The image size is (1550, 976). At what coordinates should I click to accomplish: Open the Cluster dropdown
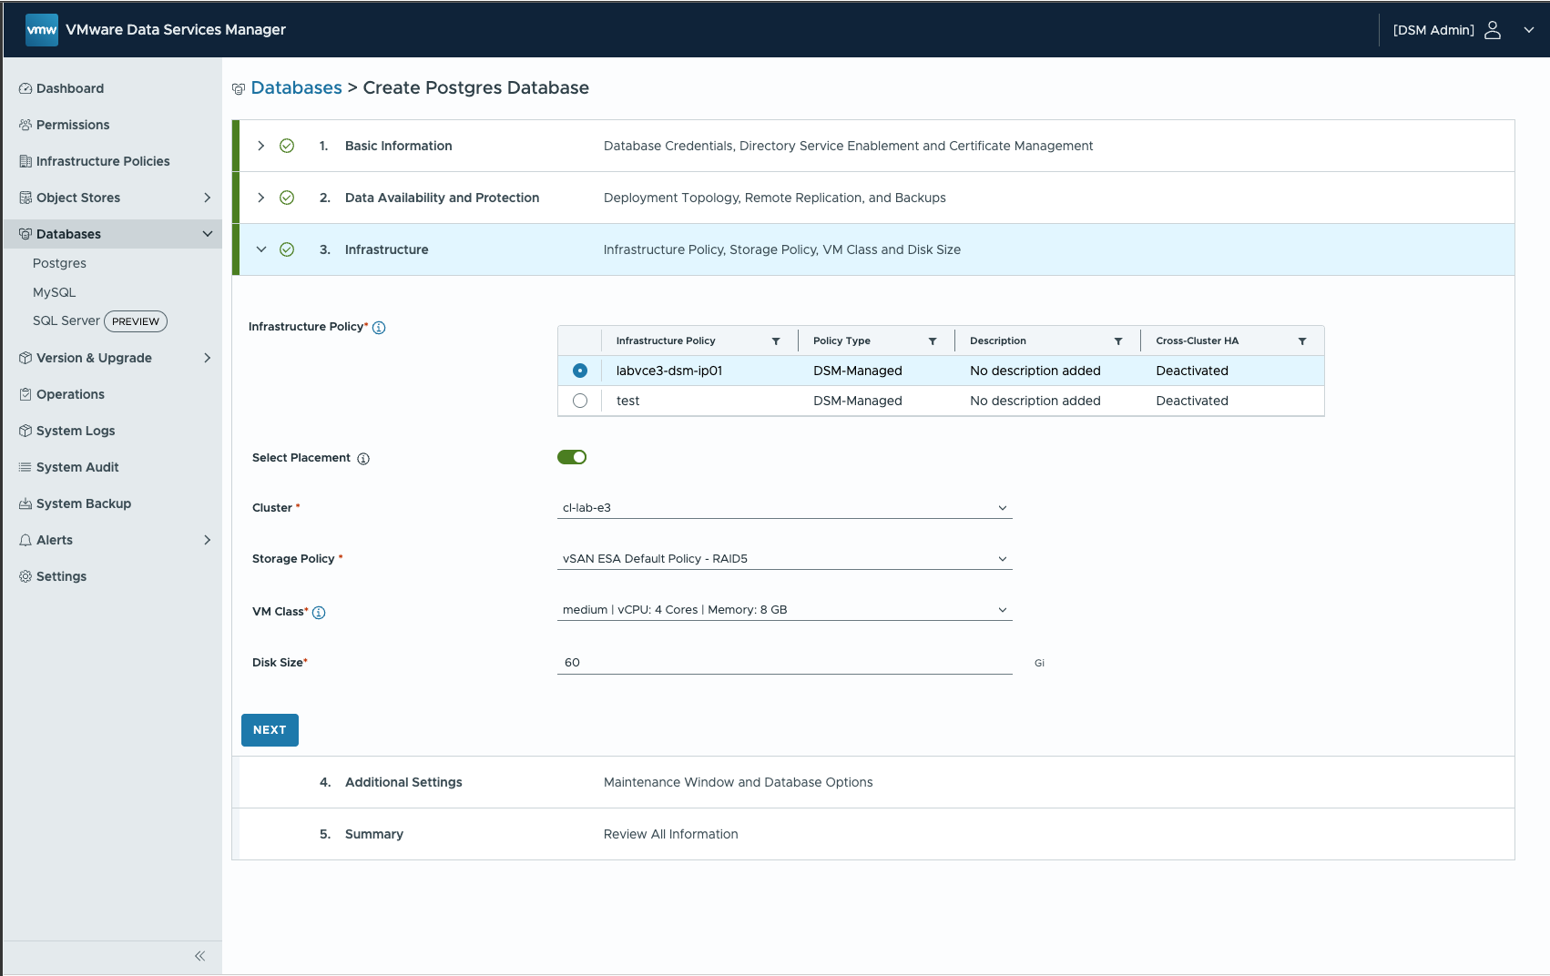784,508
